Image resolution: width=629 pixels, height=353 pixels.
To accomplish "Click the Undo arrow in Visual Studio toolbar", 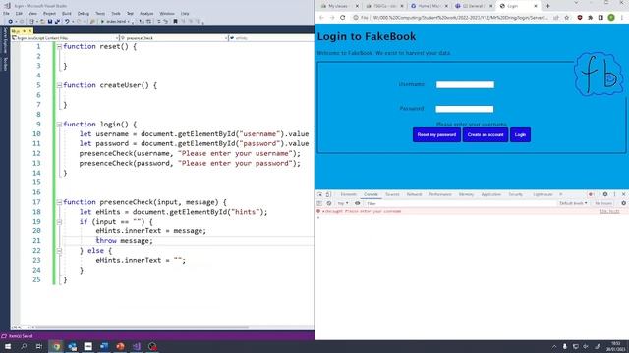I will (x=67, y=22).
